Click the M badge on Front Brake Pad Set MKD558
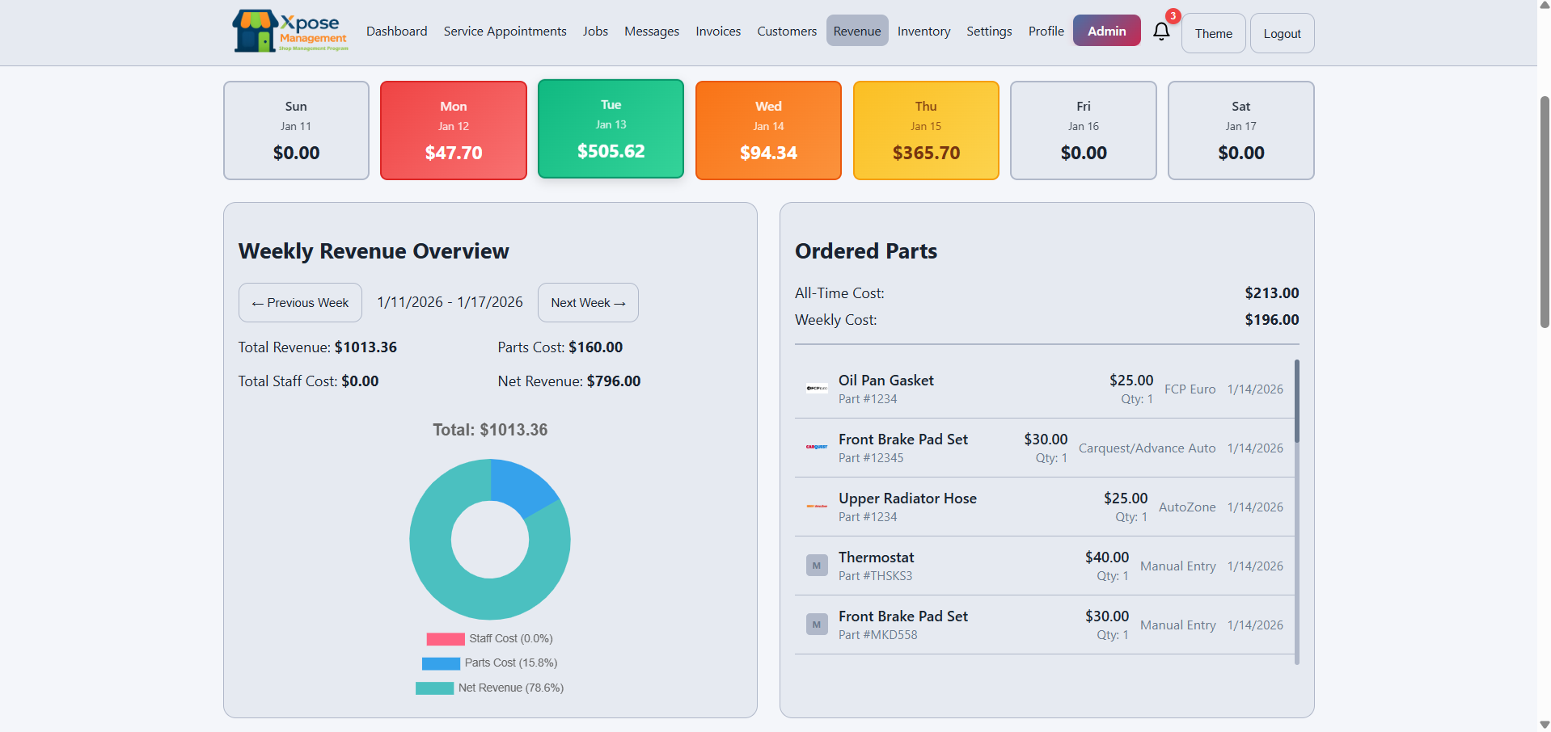This screenshot has width=1551, height=732. pyautogui.click(x=817, y=625)
